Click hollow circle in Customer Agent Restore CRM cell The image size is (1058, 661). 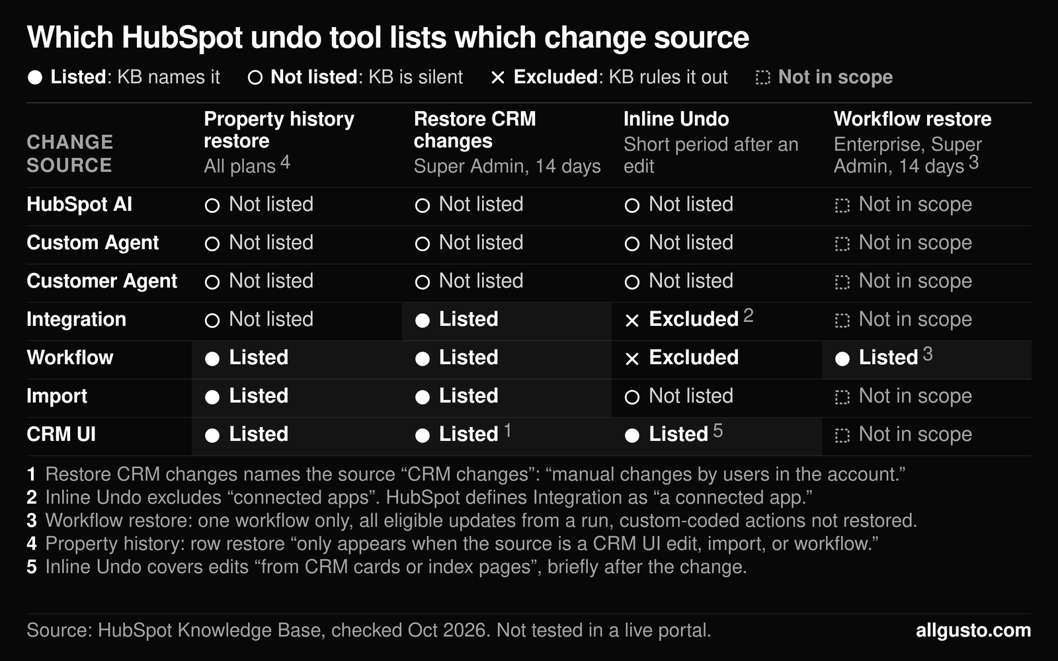click(x=423, y=282)
